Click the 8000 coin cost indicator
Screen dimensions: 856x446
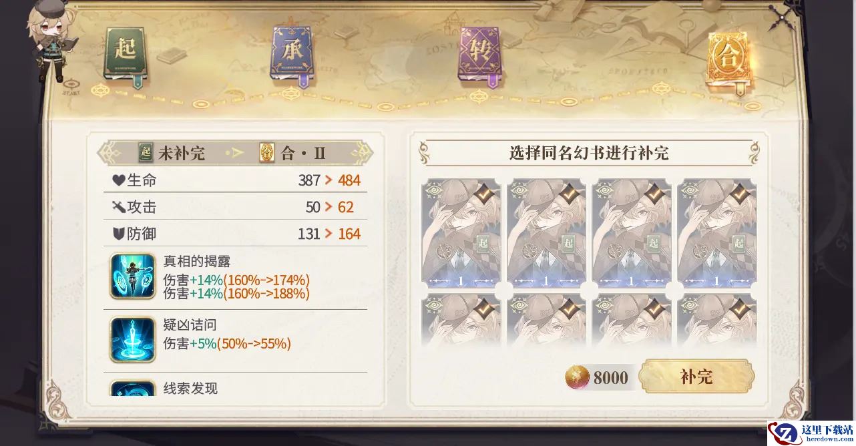pos(598,378)
